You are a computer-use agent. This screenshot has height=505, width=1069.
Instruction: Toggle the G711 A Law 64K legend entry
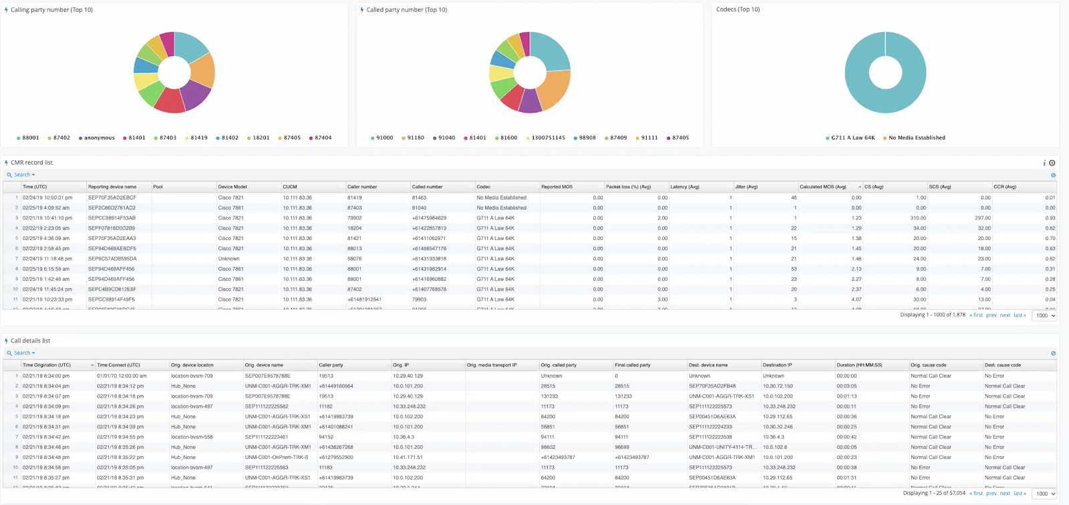coord(851,138)
